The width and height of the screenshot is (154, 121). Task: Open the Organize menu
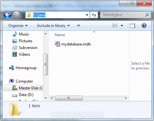[18, 26]
